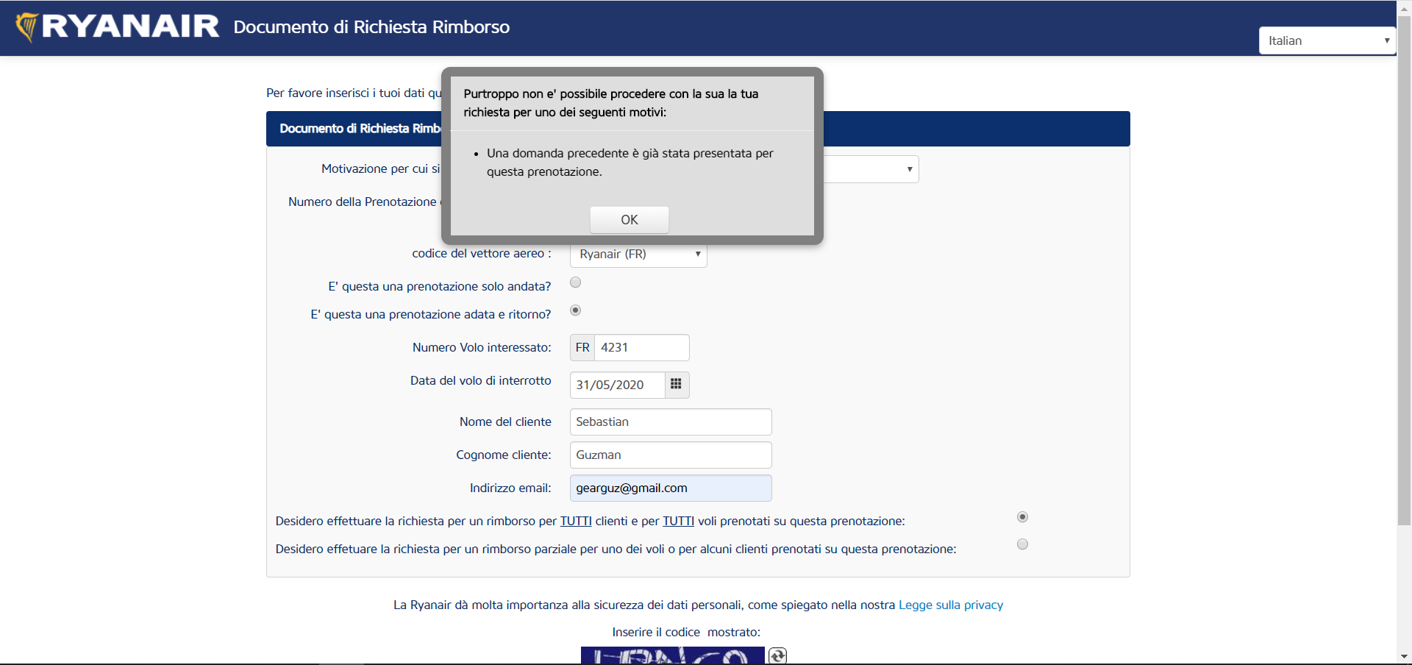Viewport: 1412px width, 665px height.
Task: Click the captcha image
Action: (x=673, y=655)
